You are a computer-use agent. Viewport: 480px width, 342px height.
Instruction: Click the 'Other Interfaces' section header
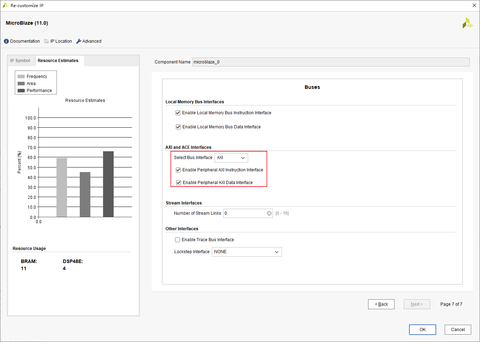tap(182, 229)
